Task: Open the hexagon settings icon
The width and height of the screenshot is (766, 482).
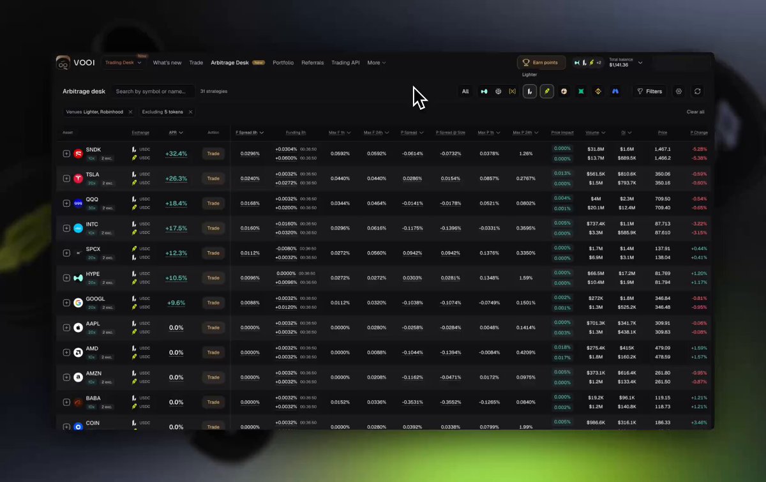Action: click(679, 91)
